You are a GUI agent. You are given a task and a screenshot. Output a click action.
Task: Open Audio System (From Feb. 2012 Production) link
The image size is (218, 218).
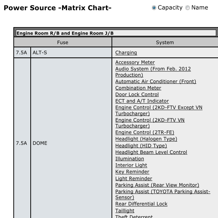(153, 72)
